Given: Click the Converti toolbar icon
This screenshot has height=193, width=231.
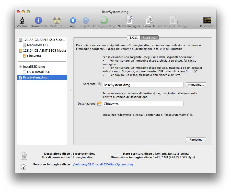Looking at the screenshot, I should (x=149, y=20).
